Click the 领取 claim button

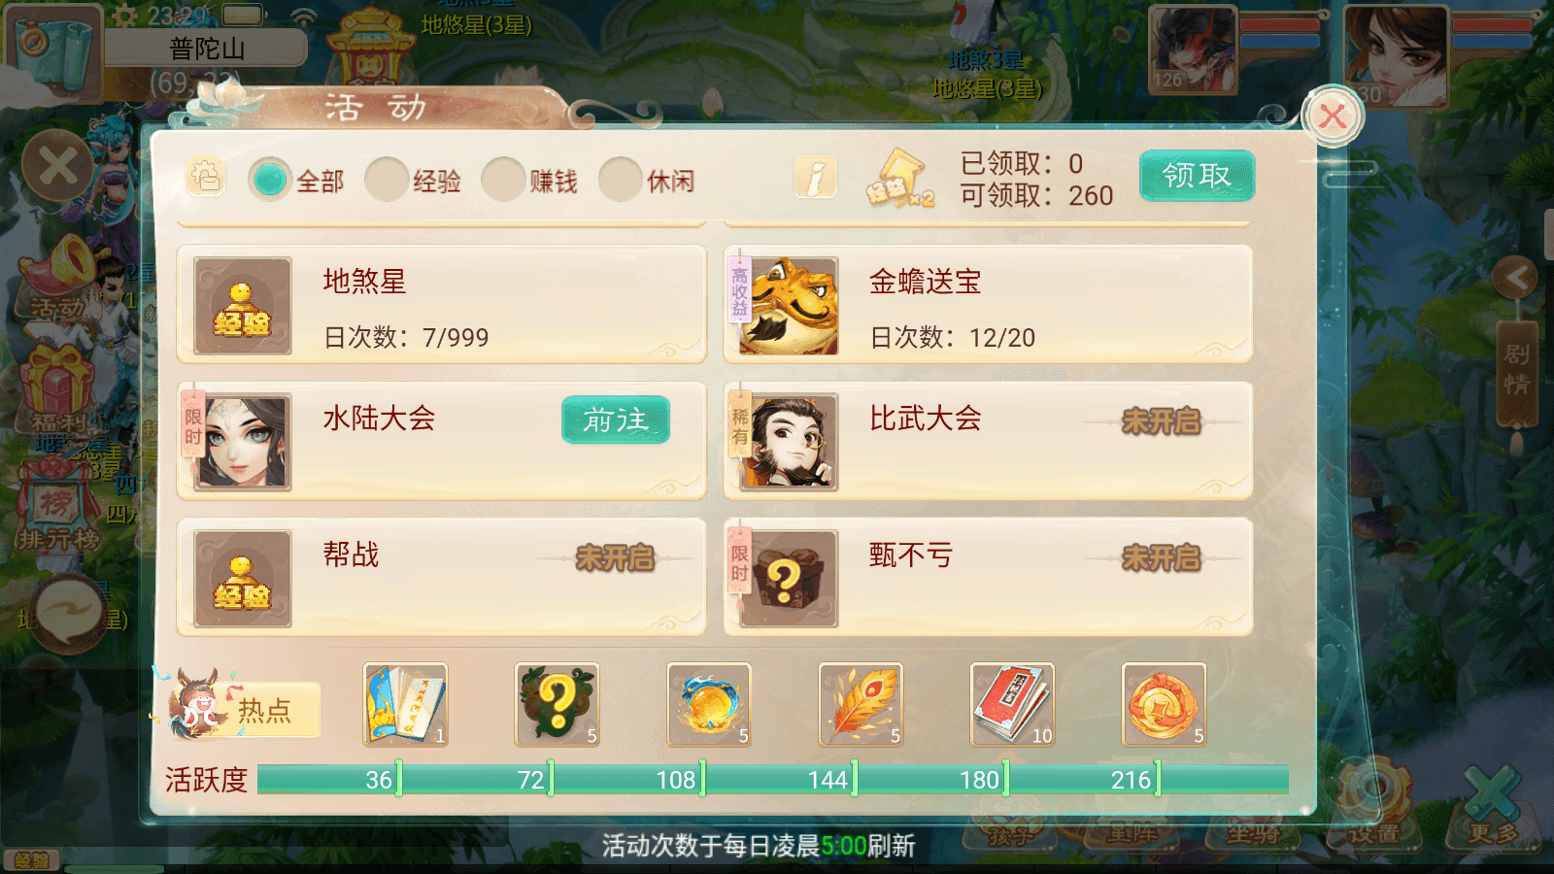[x=1197, y=176]
